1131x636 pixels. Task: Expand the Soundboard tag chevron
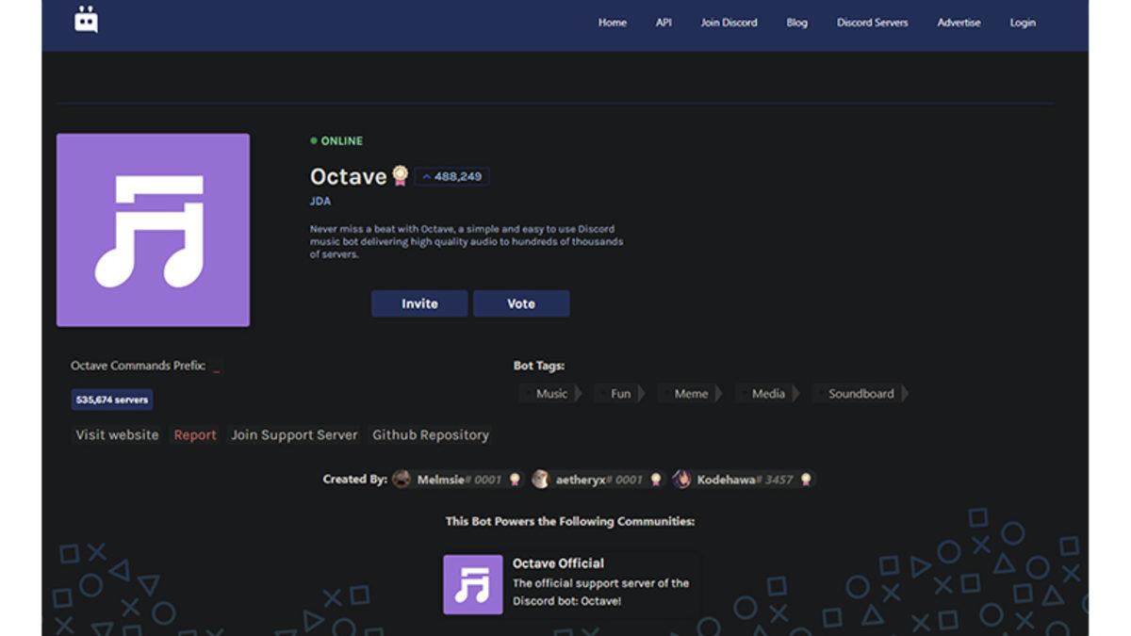(x=906, y=394)
